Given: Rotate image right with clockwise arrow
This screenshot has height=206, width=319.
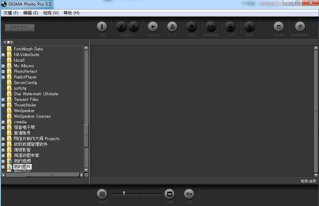Looking at the screenshot, I should point(134,27).
